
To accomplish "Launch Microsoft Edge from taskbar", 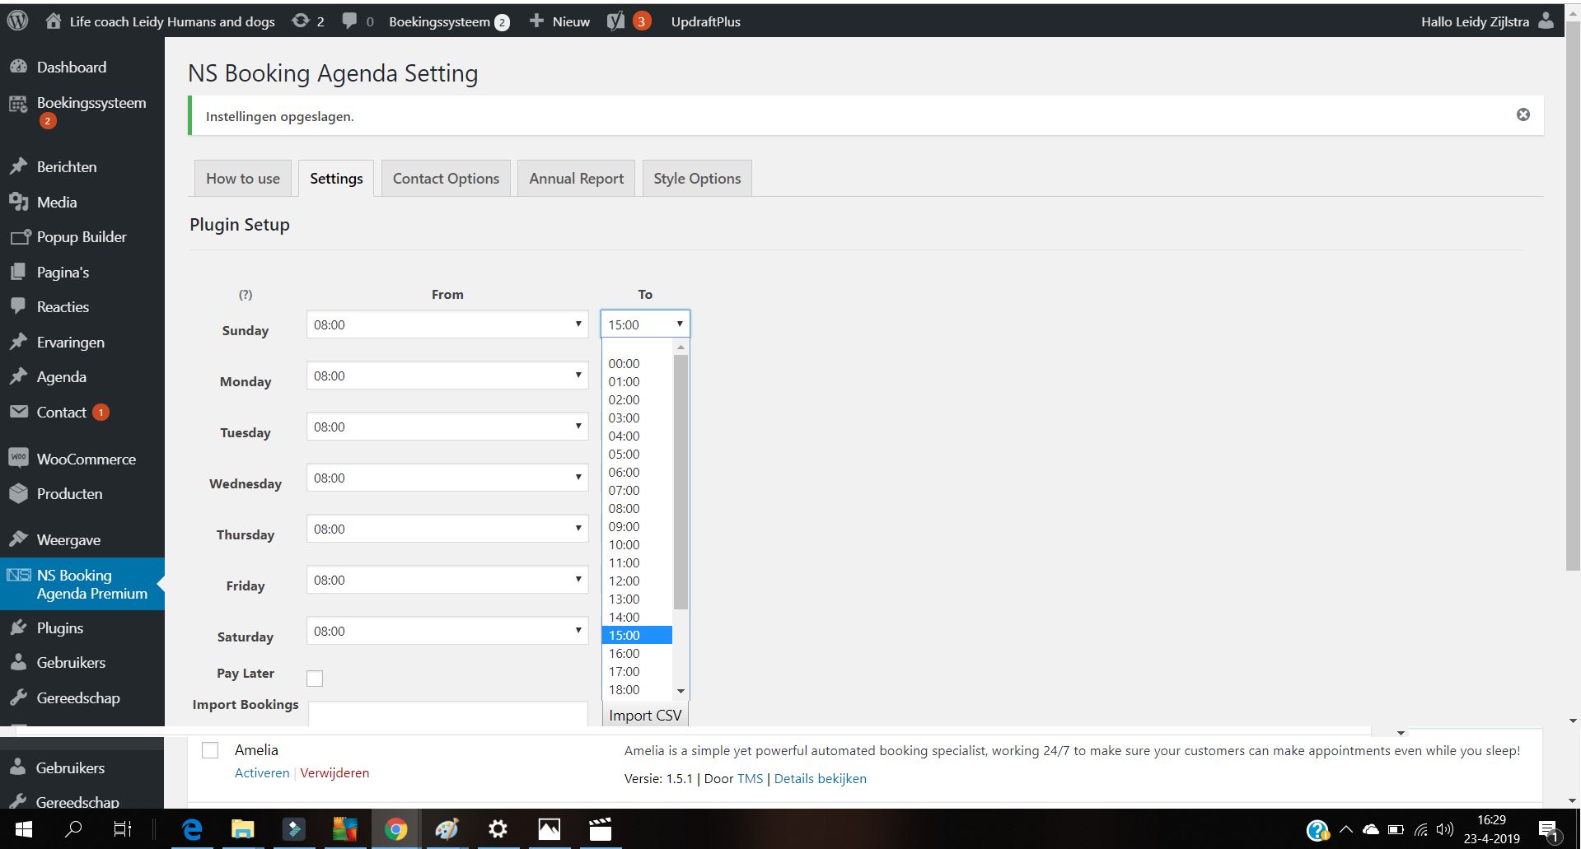I will coord(192,829).
